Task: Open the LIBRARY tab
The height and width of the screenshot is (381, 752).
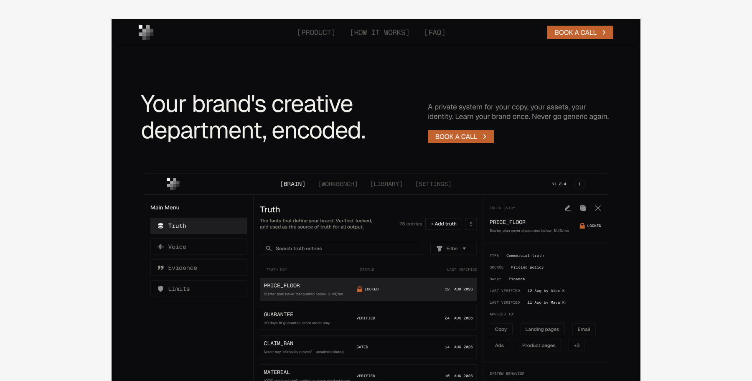Action: click(386, 184)
